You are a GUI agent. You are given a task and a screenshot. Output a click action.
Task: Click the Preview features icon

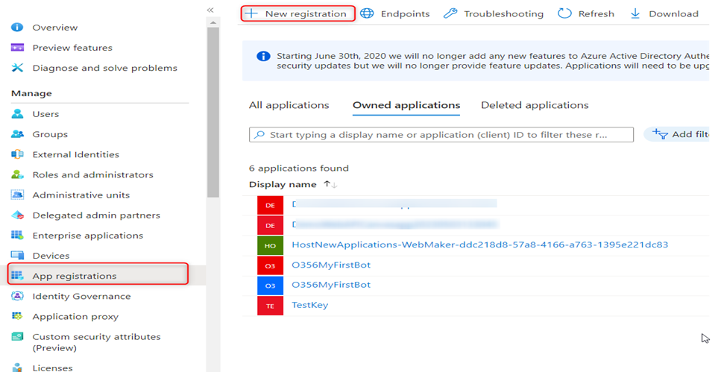click(17, 47)
